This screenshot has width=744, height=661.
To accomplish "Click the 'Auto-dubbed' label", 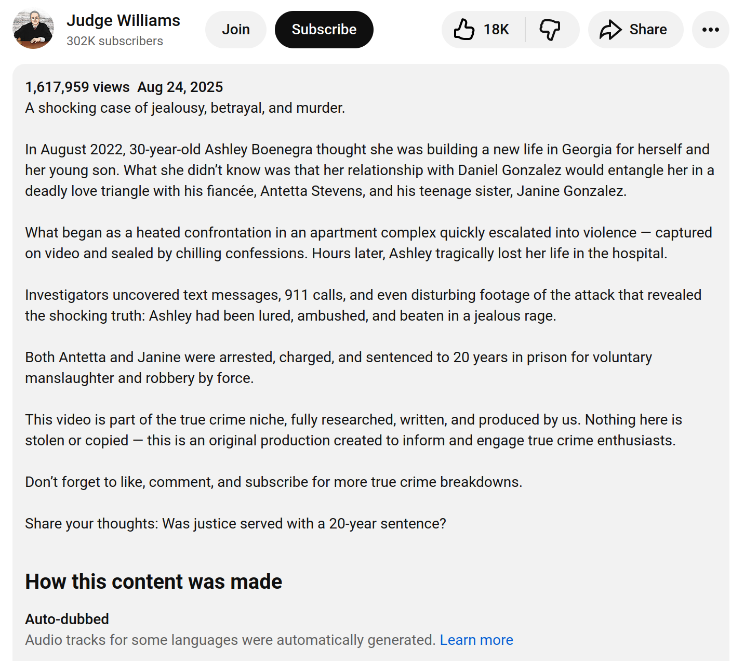I will pyautogui.click(x=67, y=619).
